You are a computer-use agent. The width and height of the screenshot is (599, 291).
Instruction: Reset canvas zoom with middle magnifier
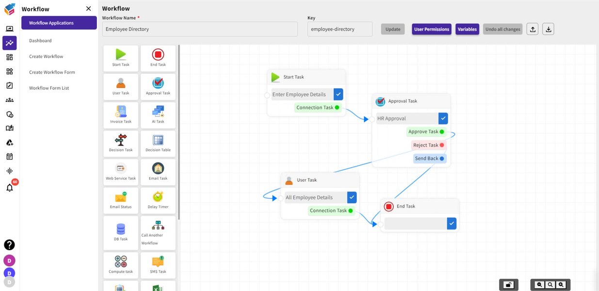[550, 285]
